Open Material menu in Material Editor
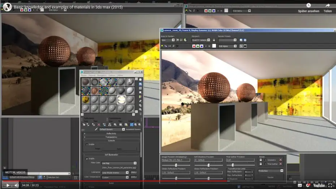This screenshot has width=336, height=189. click(x=92, y=76)
